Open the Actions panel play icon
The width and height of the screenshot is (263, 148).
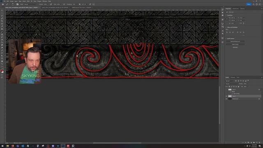(223, 13)
